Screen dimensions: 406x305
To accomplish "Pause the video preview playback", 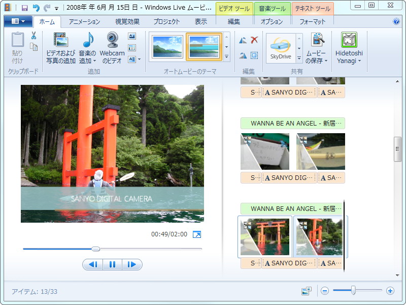I will (113, 265).
